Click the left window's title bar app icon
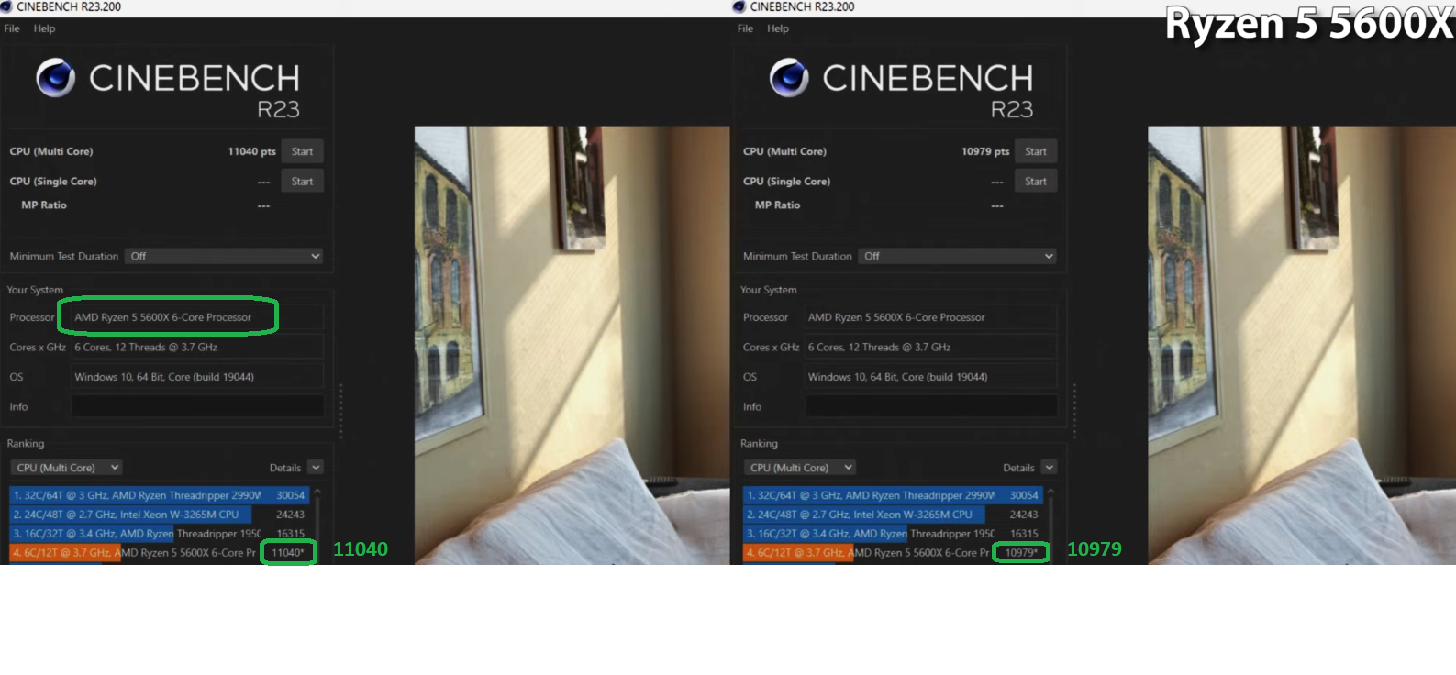This screenshot has width=1456, height=675. [6, 6]
